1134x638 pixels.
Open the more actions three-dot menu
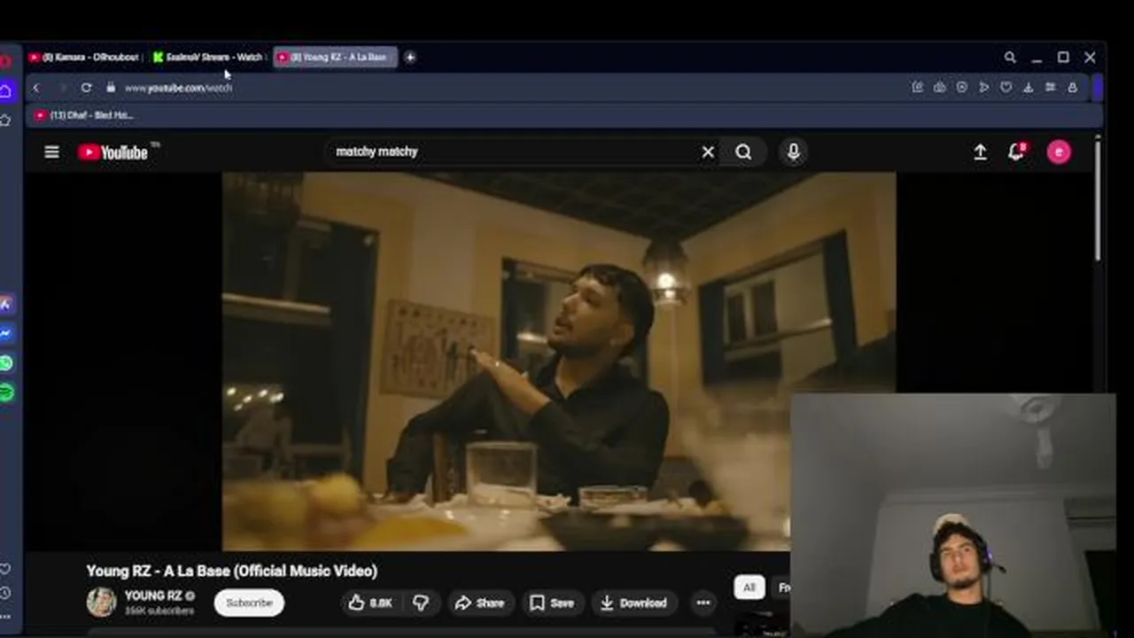703,603
